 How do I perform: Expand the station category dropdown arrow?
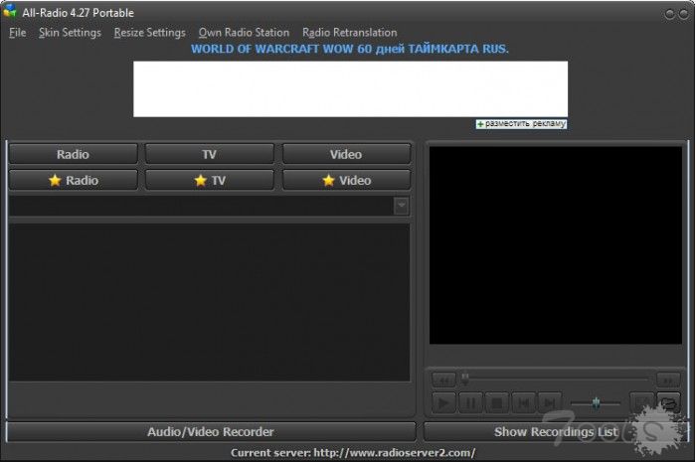[401, 206]
